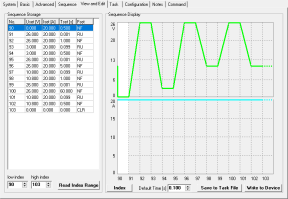Screen dimensions: 288x199
Task: Go to the Task tab
Action: click(114, 4)
